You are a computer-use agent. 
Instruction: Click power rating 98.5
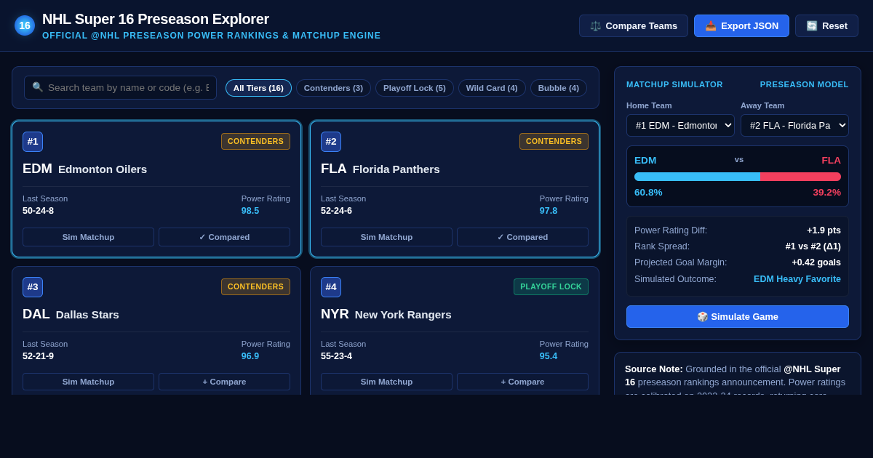pyautogui.click(x=250, y=211)
